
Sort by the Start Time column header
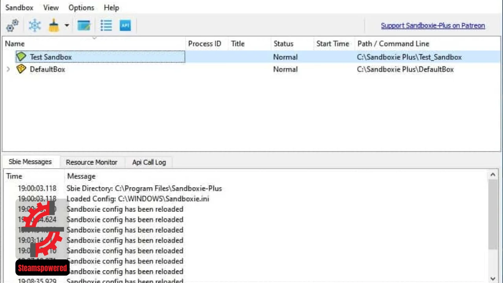pyautogui.click(x=334, y=44)
